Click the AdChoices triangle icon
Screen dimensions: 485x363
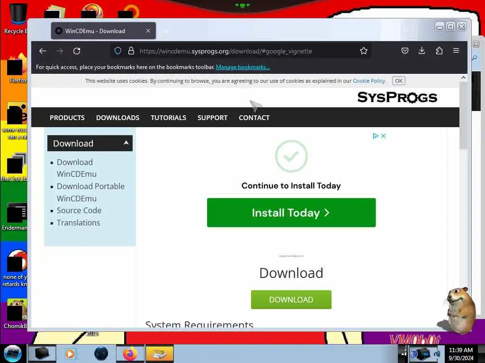[376, 136]
